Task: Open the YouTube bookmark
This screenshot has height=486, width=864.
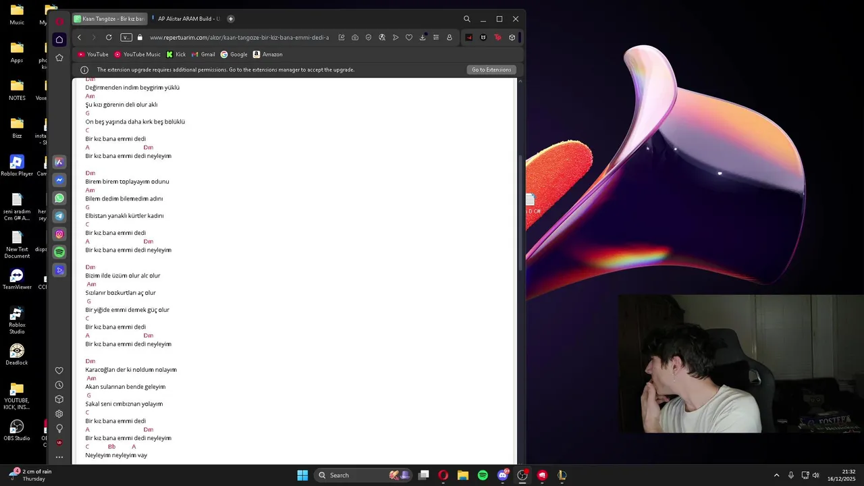Action: coord(93,55)
